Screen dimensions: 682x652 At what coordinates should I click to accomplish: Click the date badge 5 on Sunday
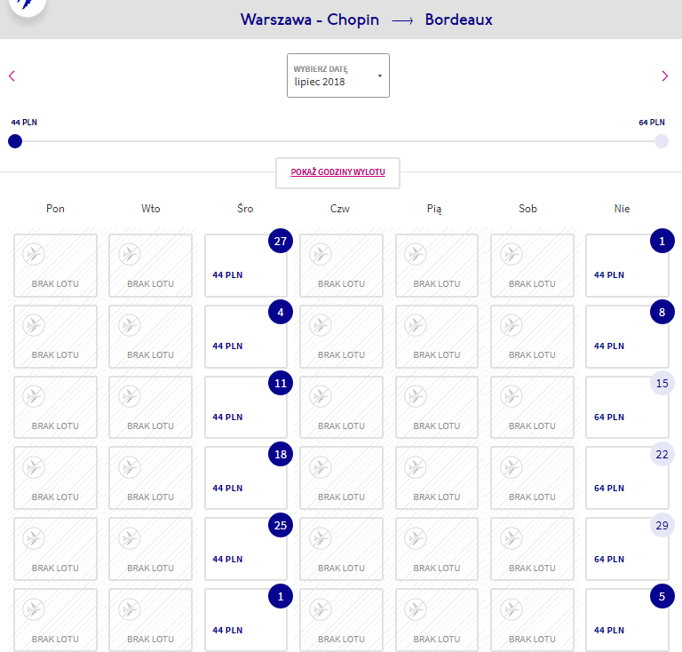tap(662, 596)
